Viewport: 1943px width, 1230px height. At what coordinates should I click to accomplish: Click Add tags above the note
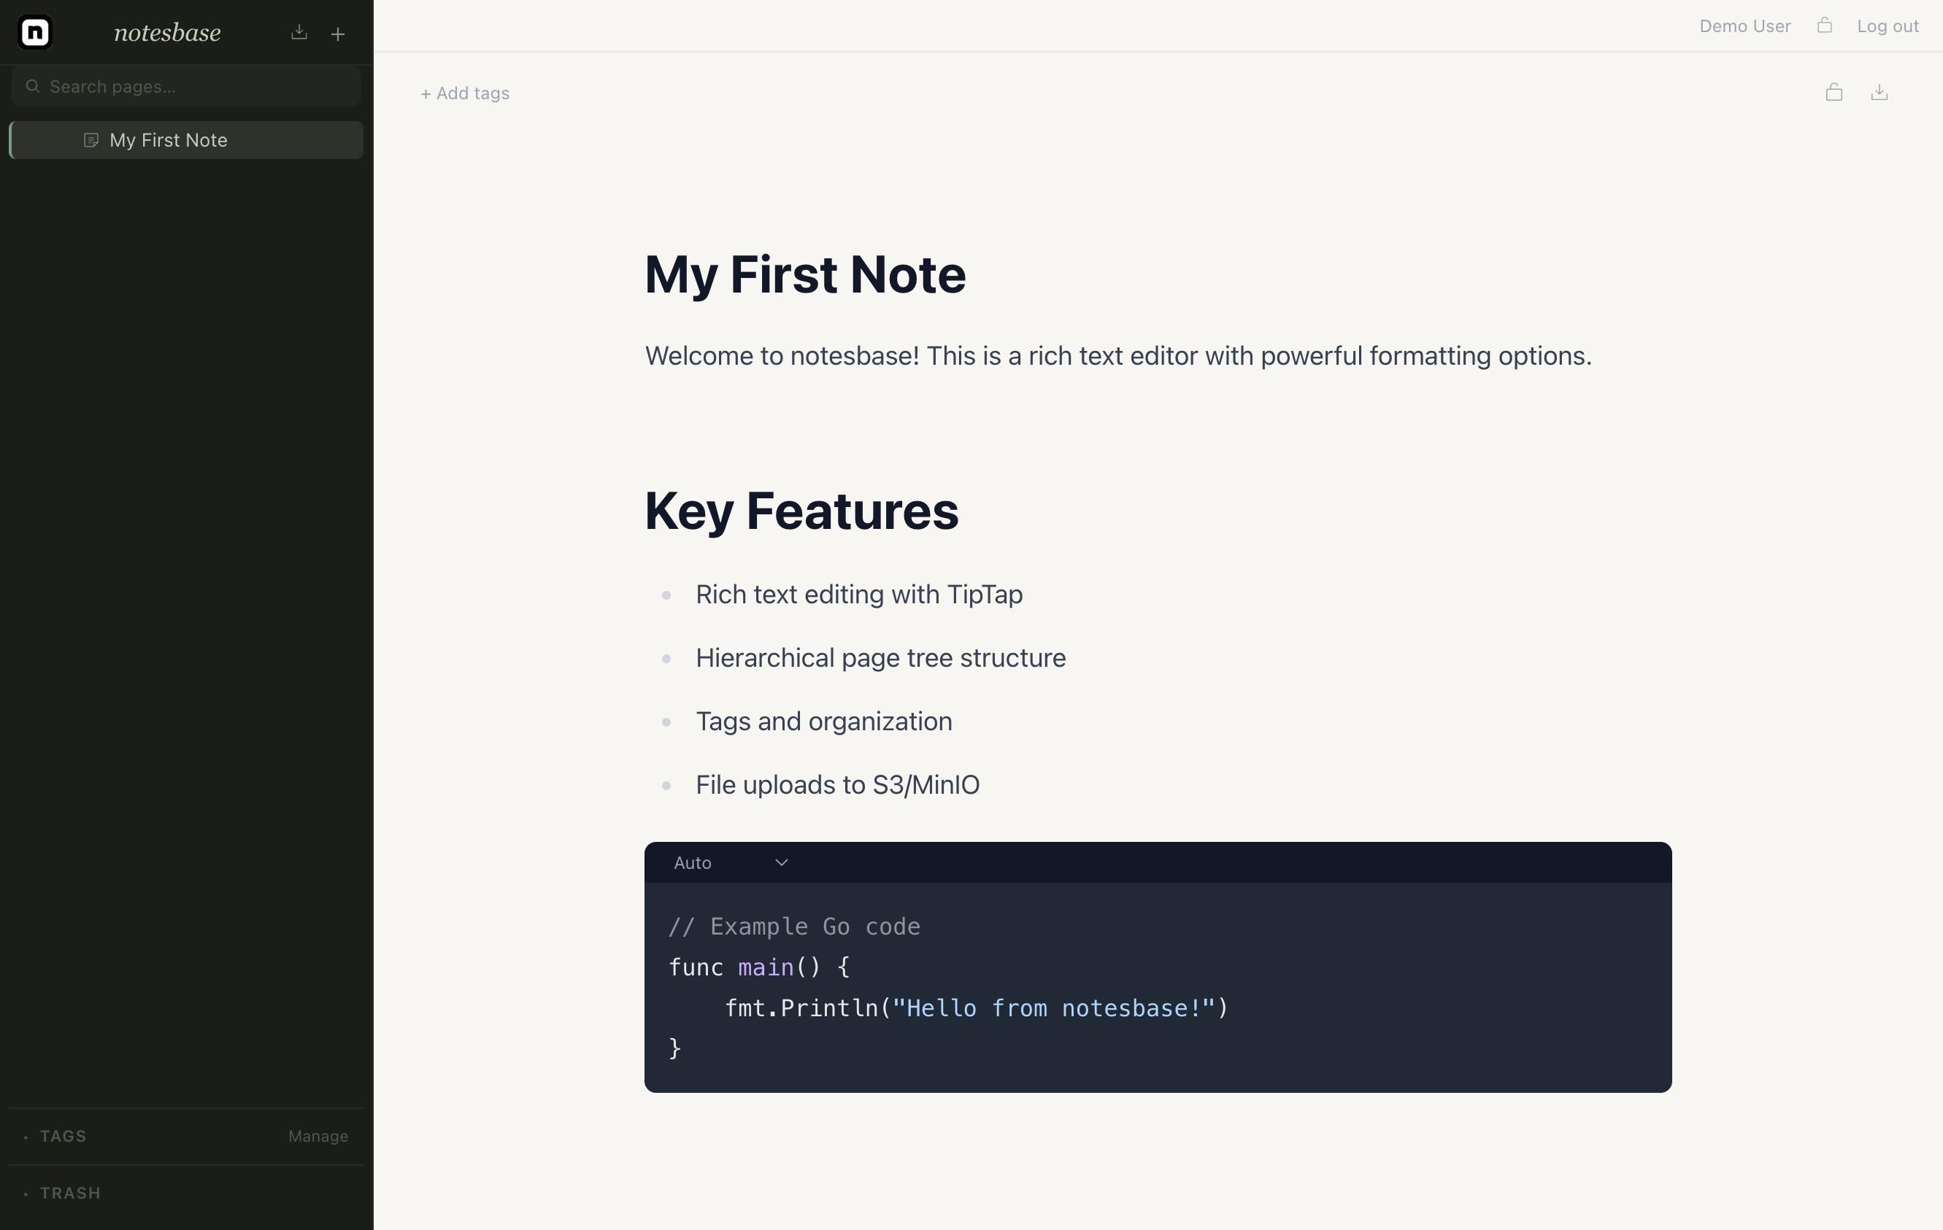[465, 93]
